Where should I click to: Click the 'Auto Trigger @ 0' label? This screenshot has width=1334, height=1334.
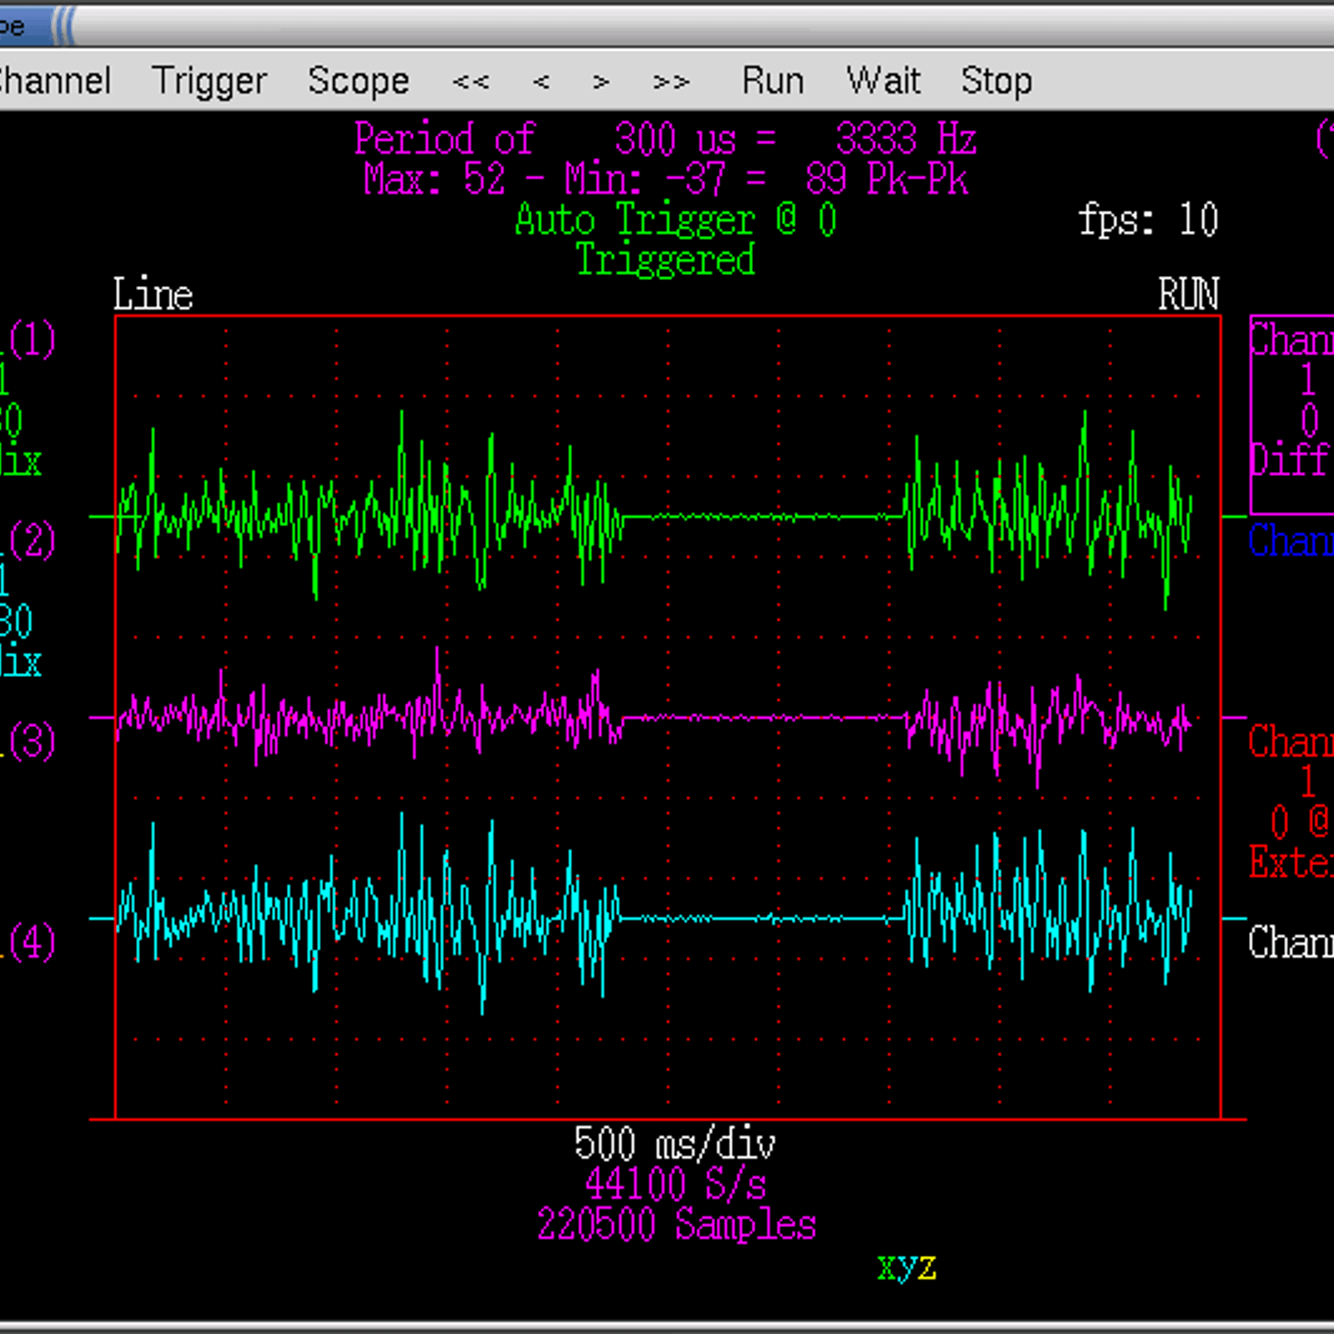pyautogui.click(x=675, y=219)
